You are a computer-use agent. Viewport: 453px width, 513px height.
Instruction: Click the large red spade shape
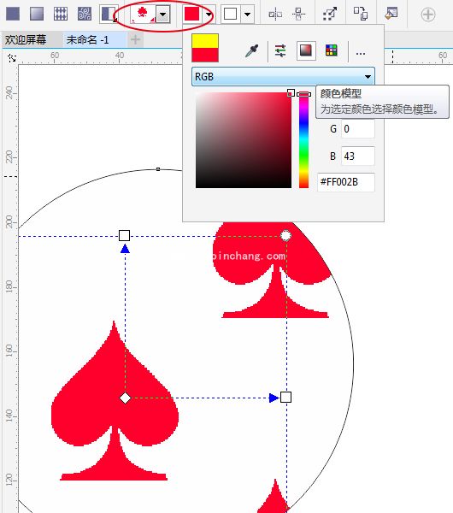[x=115, y=401]
